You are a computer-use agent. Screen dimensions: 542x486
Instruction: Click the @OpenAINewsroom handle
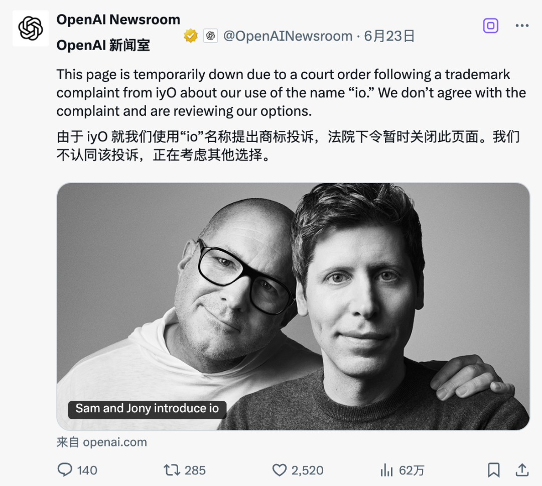(288, 36)
